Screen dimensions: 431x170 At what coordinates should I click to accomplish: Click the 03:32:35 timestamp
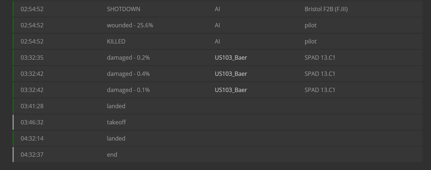tap(32, 58)
